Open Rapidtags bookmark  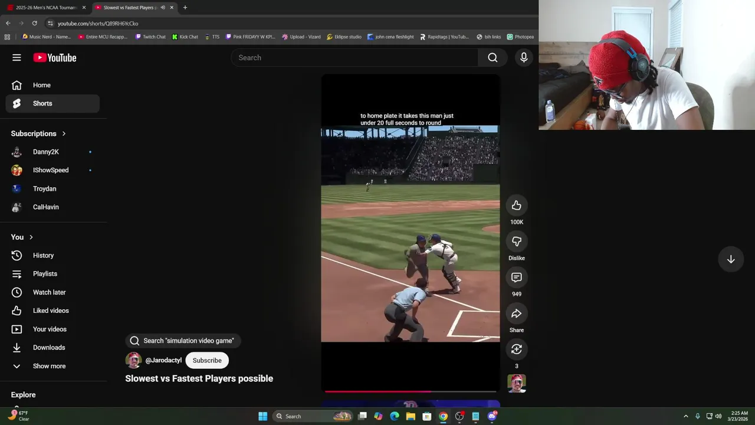click(x=444, y=37)
